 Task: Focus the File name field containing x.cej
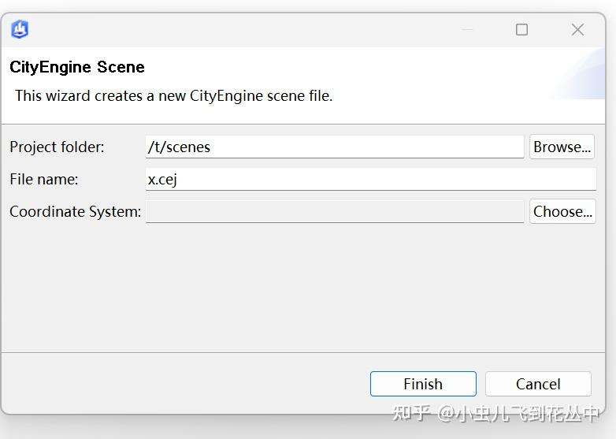pos(370,179)
